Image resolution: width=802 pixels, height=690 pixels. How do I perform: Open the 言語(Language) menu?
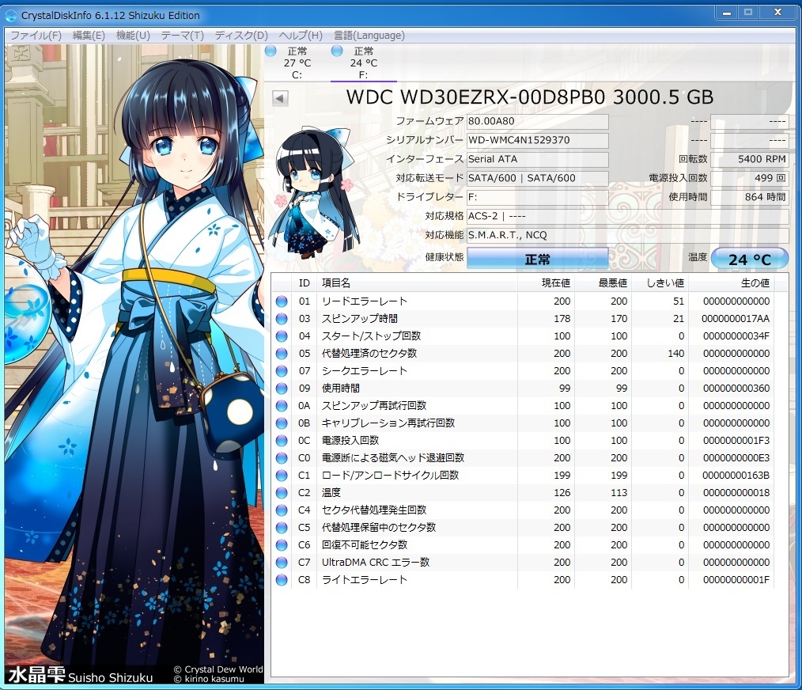(369, 36)
